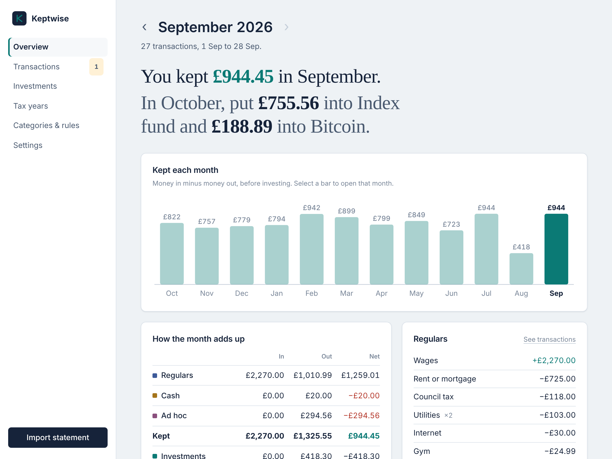Select the Jul bar in chart
The width and height of the screenshot is (612, 459).
[x=486, y=249]
